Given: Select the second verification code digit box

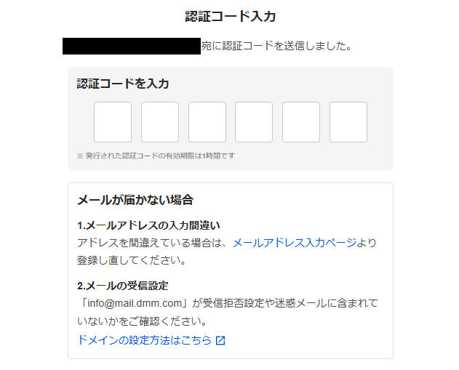Looking at the screenshot, I should (160, 122).
